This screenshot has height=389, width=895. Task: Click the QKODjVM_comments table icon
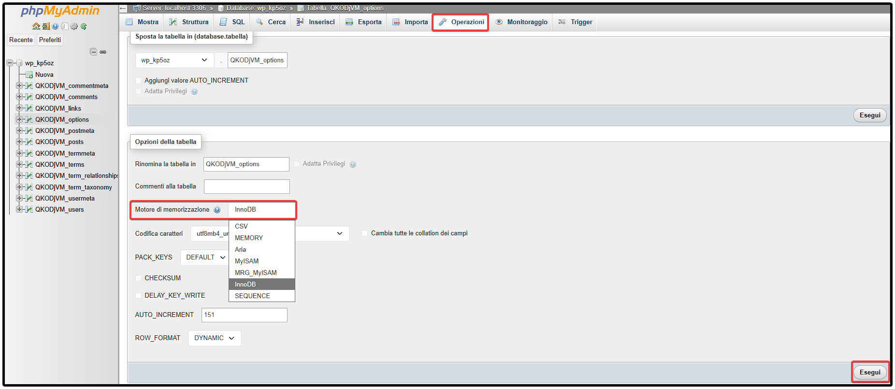coord(29,97)
